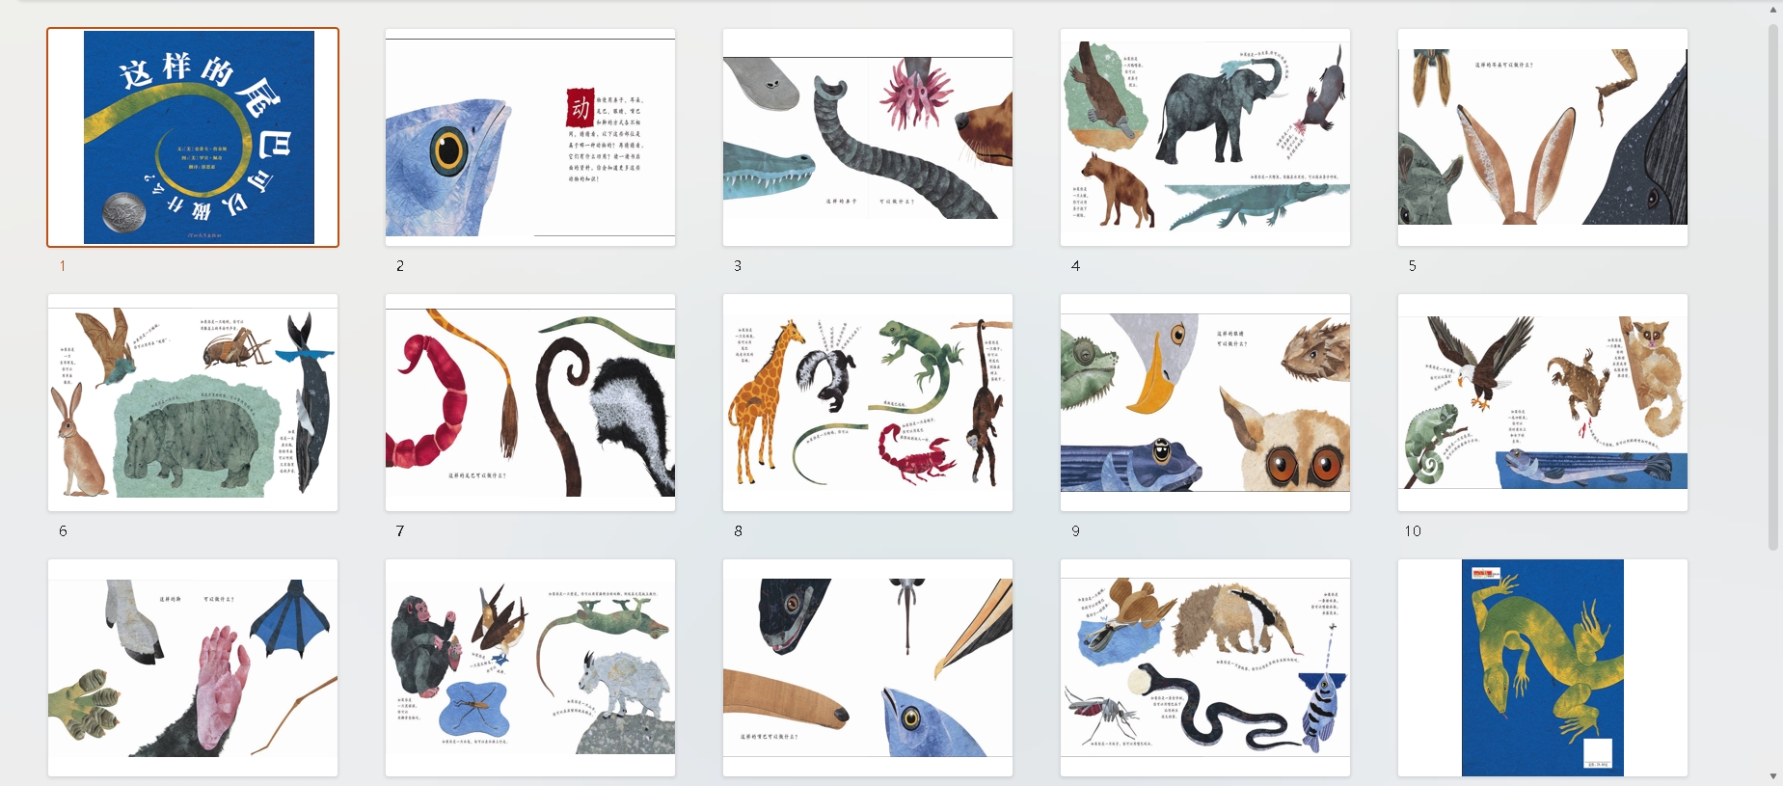Click slide number label 4
Image resolution: width=1783 pixels, height=786 pixels.
coord(1075,265)
